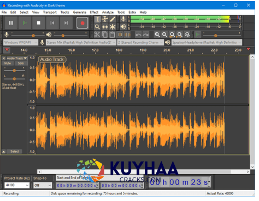The image size is (259, 201).
Task: Click the vertical scrollbar down arrow
Action: (252, 167)
